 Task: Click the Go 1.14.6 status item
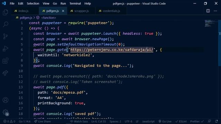point(25,122)
